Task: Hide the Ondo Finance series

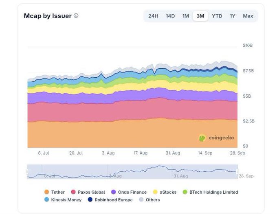Action: click(129, 192)
